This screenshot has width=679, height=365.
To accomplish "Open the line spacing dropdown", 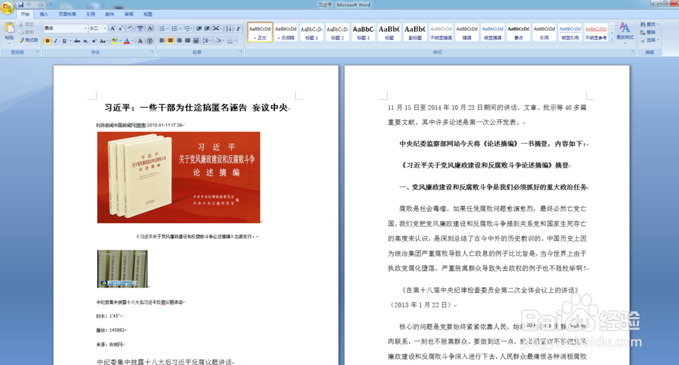I will [x=206, y=41].
